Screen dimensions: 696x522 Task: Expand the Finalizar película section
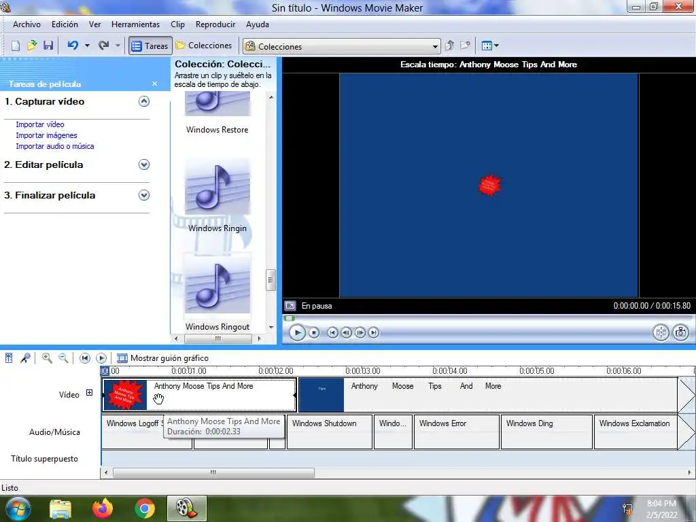pos(144,195)
